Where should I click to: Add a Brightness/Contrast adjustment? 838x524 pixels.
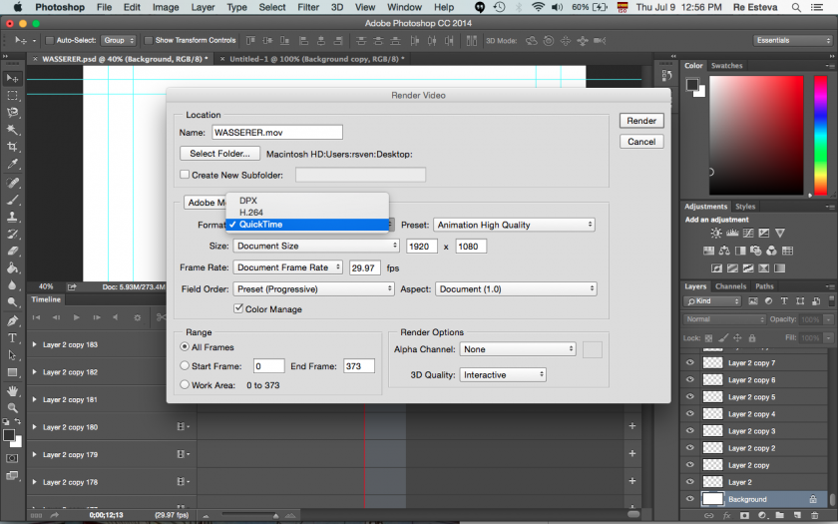(x=716, y=234)
